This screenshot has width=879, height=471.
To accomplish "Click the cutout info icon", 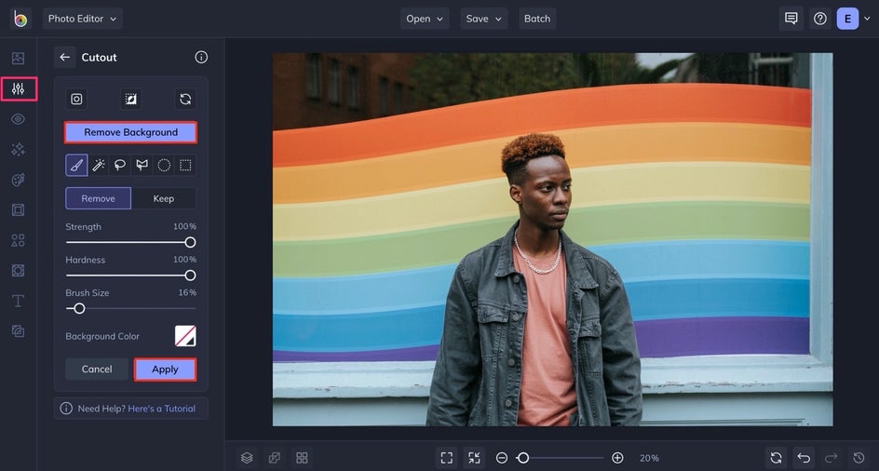I will [x=201, y=57].
